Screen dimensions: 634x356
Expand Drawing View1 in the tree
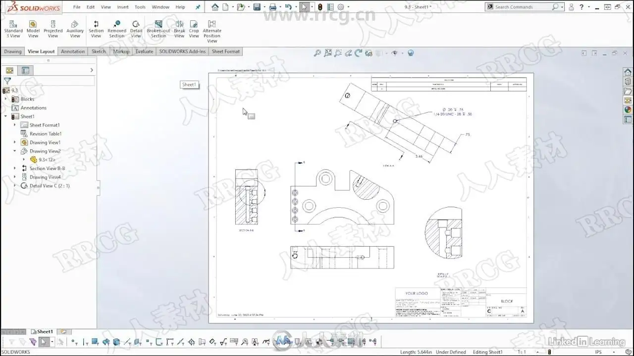14,142
